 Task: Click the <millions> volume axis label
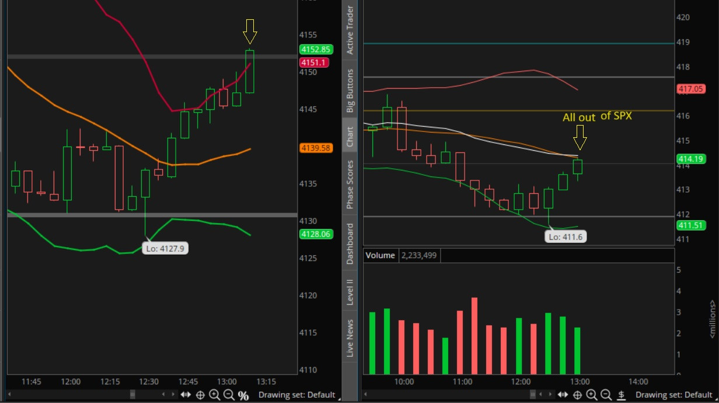(x=713, y=319)
